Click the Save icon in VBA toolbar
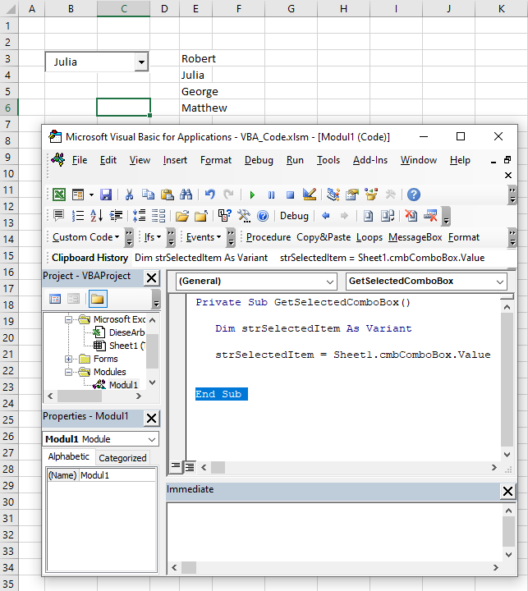This screenshot has width=528, height=591. pos(106,195)
